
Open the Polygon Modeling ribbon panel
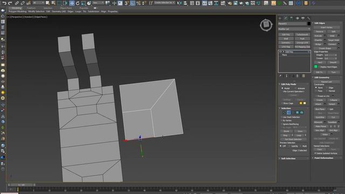[x=18, y=11]
